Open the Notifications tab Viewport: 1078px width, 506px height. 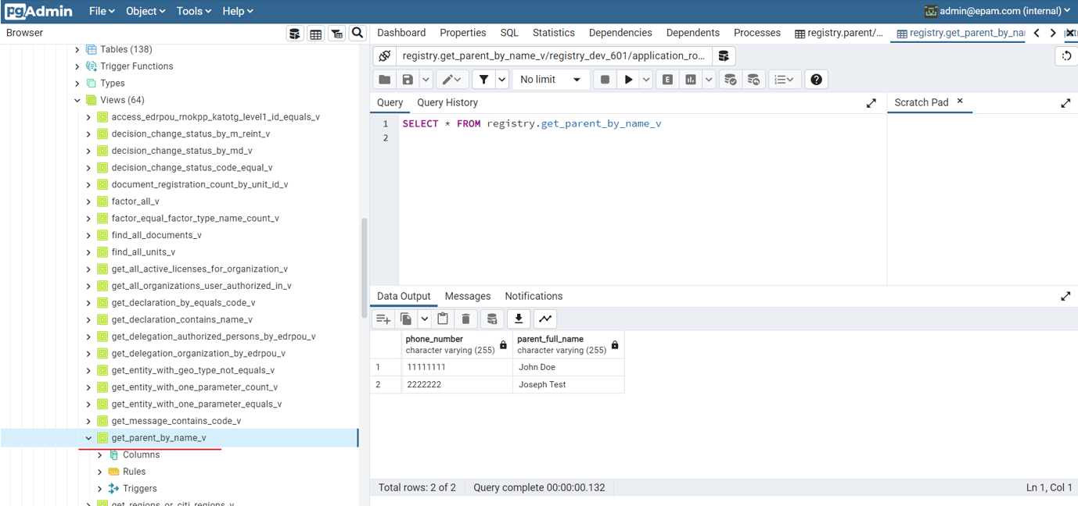534,297
